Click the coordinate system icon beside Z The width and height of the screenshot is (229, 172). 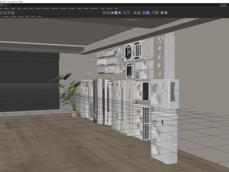[13, 12]
